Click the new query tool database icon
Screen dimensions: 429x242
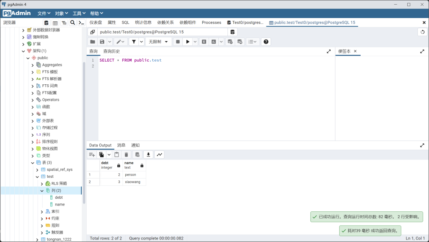[232, 32]
